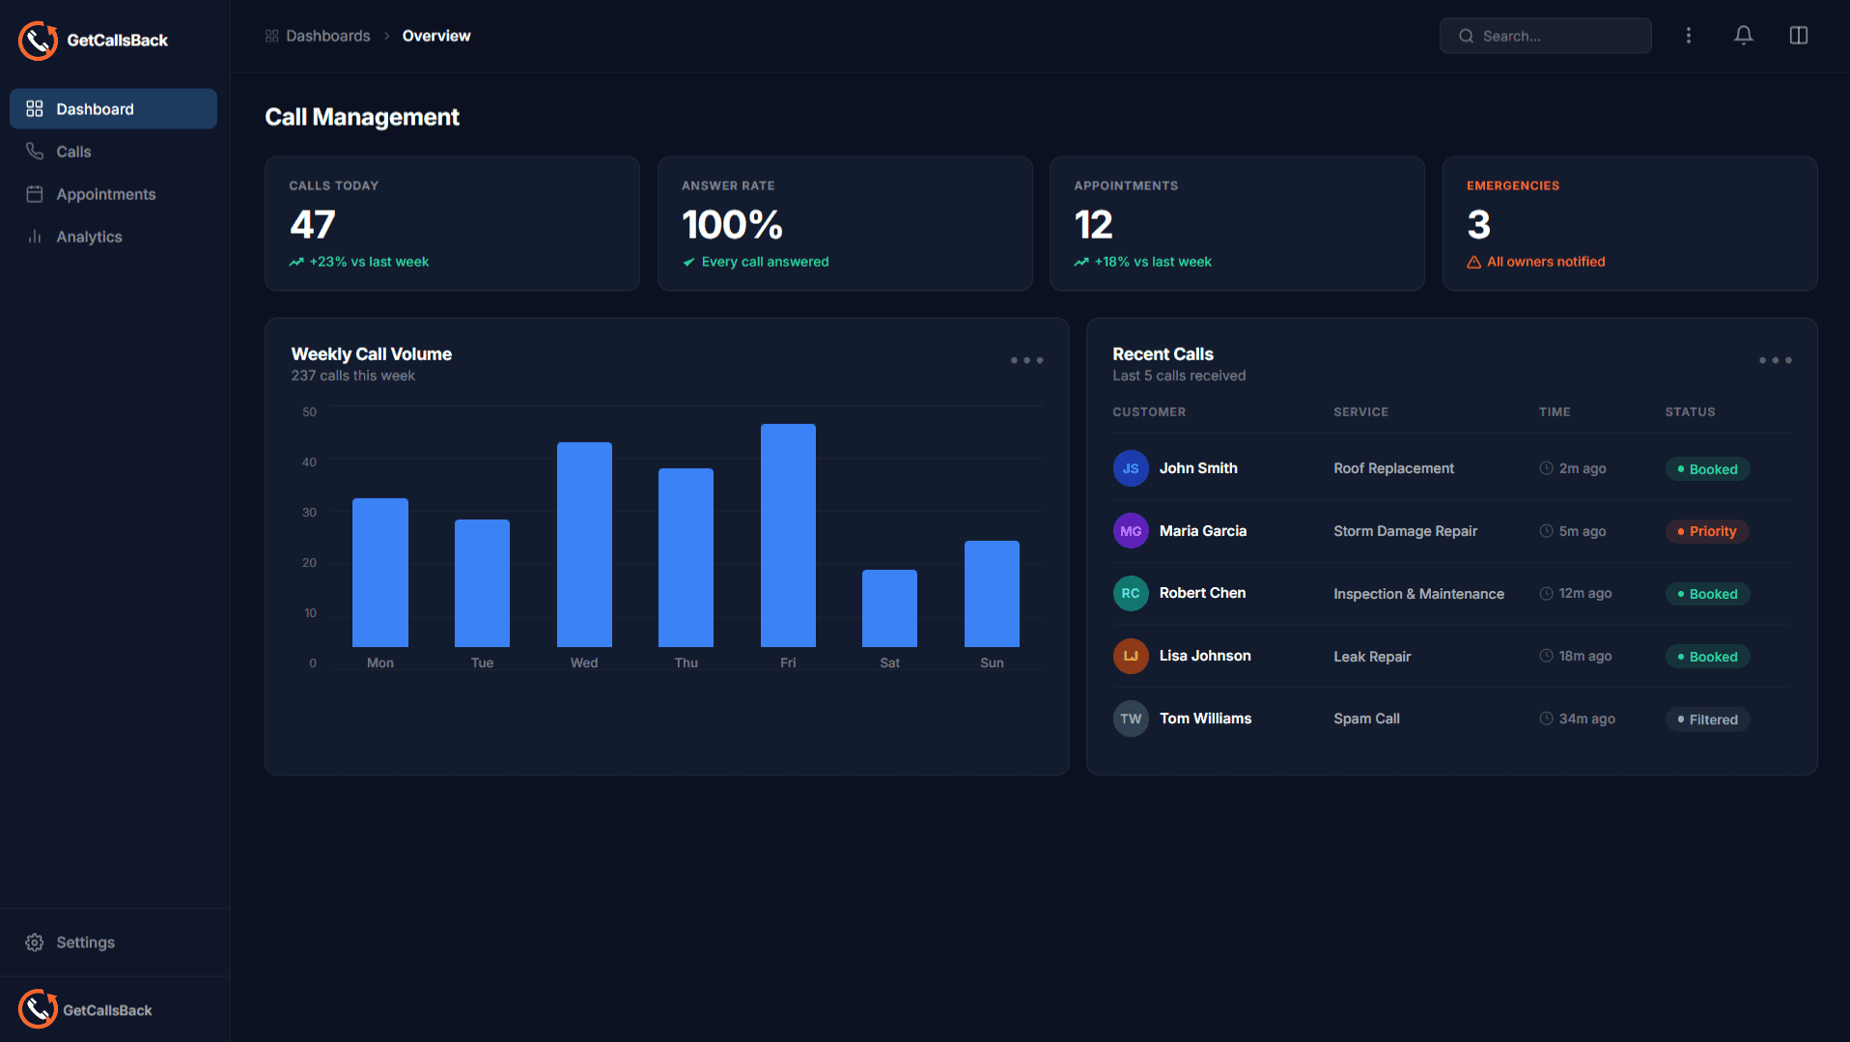Click the grid icon beside Dashboards breadcrumb

[x=271, y=35]
